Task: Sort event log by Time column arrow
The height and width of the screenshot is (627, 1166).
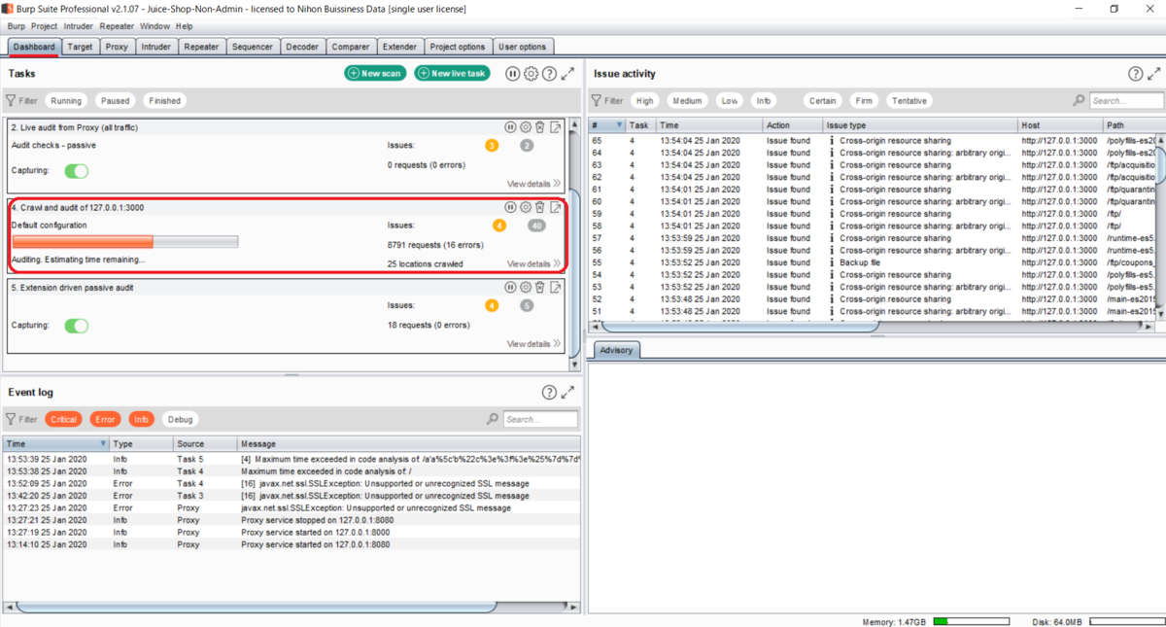Action: [104, 444]
